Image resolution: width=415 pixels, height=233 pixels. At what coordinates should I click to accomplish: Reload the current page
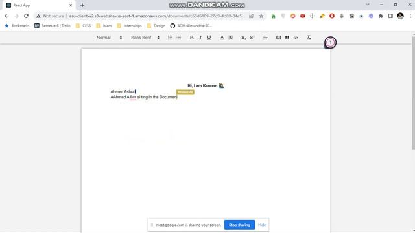(x=26, y=16)
